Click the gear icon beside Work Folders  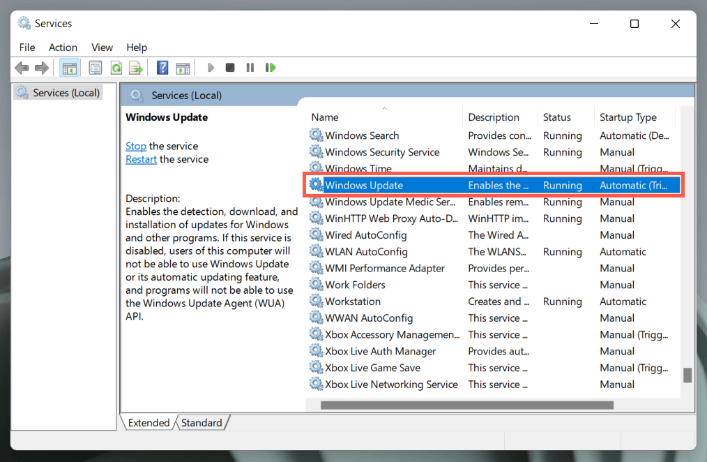(x=316, y=284)
